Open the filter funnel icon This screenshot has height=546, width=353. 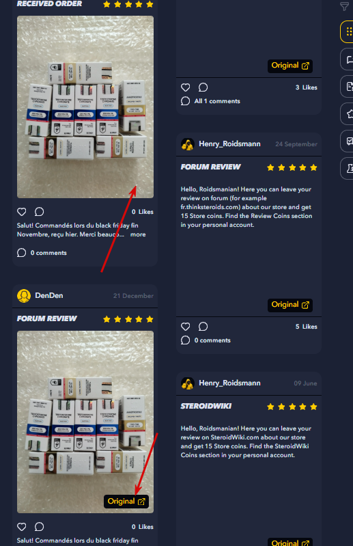point(344,6)
